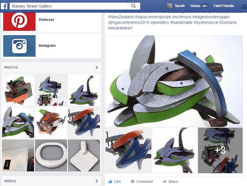Click +3 to reveal more post photos
The image size is (247, 186).
(220, 150)
